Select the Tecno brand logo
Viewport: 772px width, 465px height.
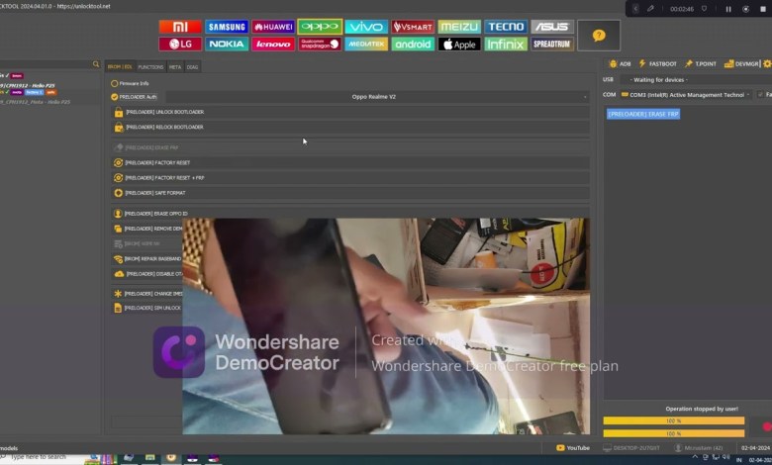click(506, 27)
